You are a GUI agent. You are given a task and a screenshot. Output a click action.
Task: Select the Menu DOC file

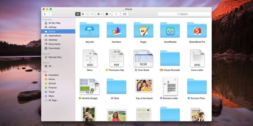[x=90, y=58]
